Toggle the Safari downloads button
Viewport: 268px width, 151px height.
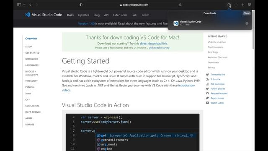(x=229, y=5)
